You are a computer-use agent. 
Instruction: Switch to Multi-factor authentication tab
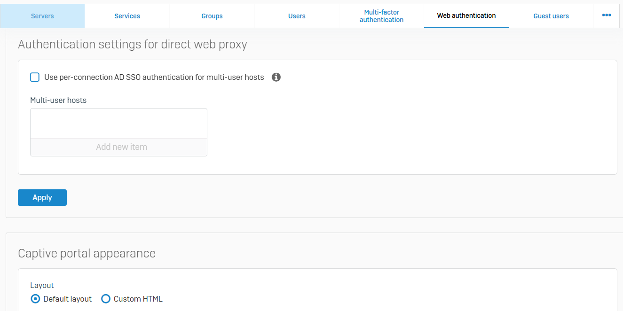[381, 16]
